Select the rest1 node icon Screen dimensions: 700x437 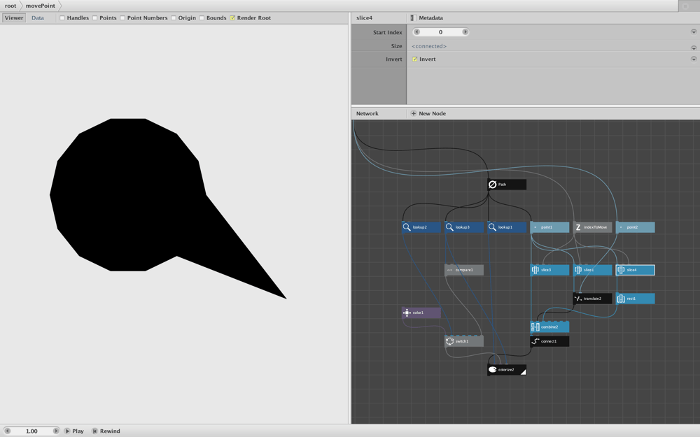621,299
